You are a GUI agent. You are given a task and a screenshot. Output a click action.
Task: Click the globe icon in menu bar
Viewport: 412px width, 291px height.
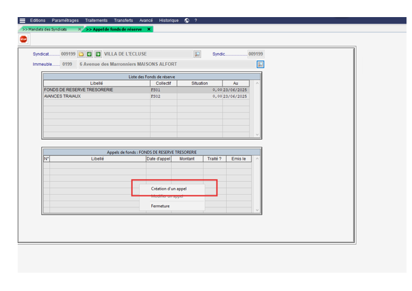pos(186,20)
